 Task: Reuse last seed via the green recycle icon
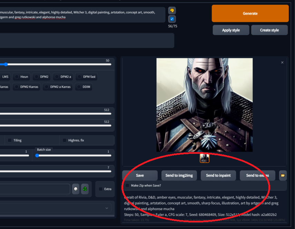(x=85, y=189)
